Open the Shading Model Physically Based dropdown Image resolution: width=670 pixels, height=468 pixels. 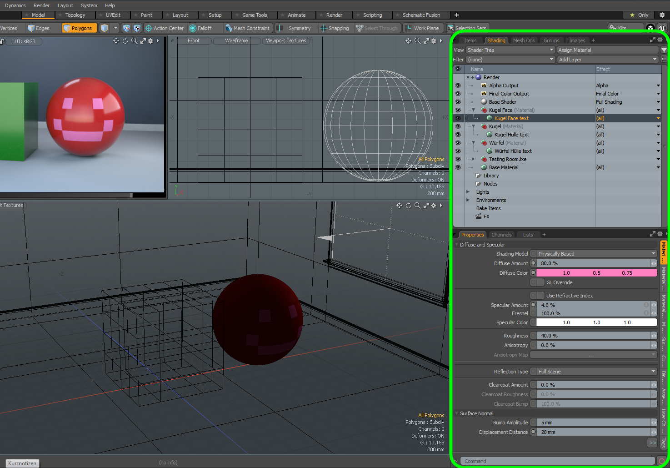(597, 254)
